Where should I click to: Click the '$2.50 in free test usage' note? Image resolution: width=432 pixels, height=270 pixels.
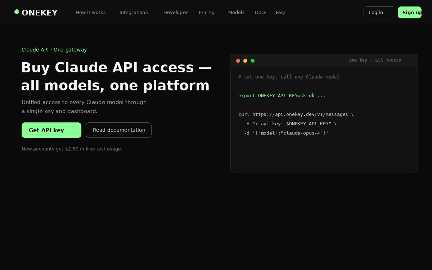pyautogui.click(x=72, y=149)
